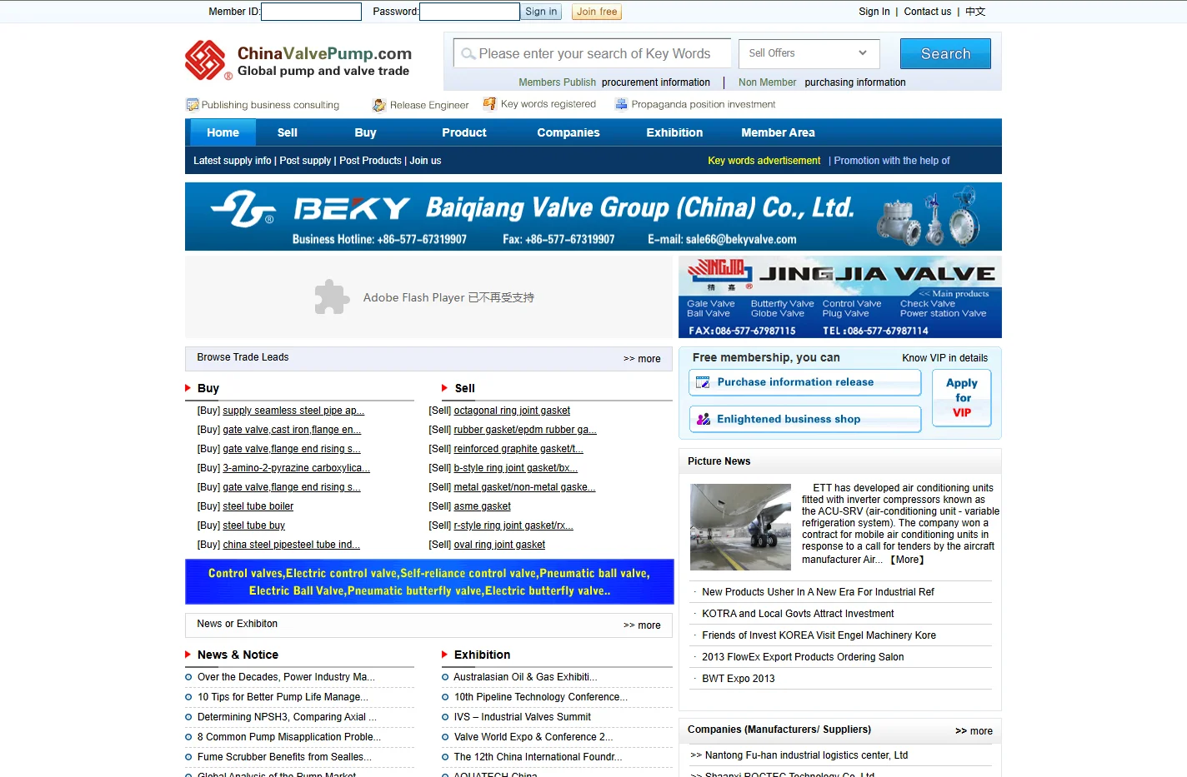Open news '10 Tips for Better Pump Life'

283,697
